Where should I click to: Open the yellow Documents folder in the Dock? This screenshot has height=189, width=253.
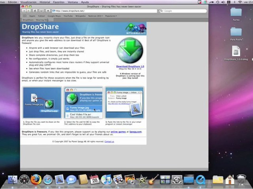click(x=218, y=180)
